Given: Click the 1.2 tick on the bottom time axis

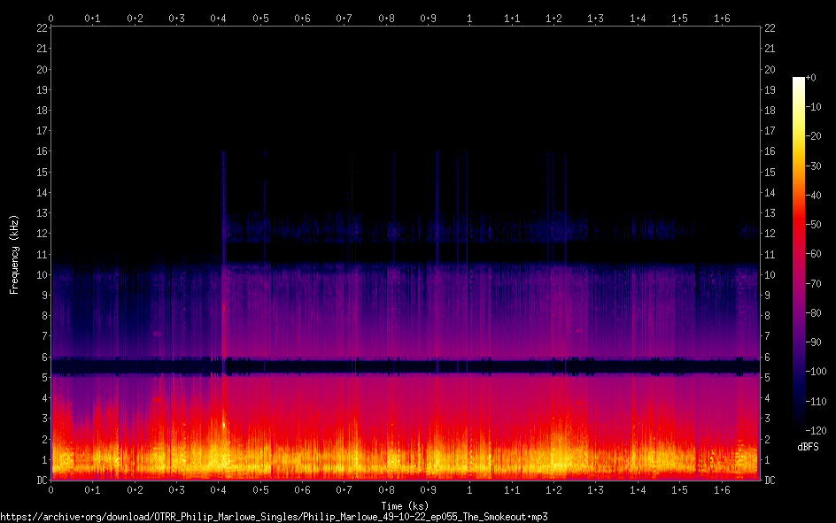Looking at the screenshot, I should click(x=553, y=489).
